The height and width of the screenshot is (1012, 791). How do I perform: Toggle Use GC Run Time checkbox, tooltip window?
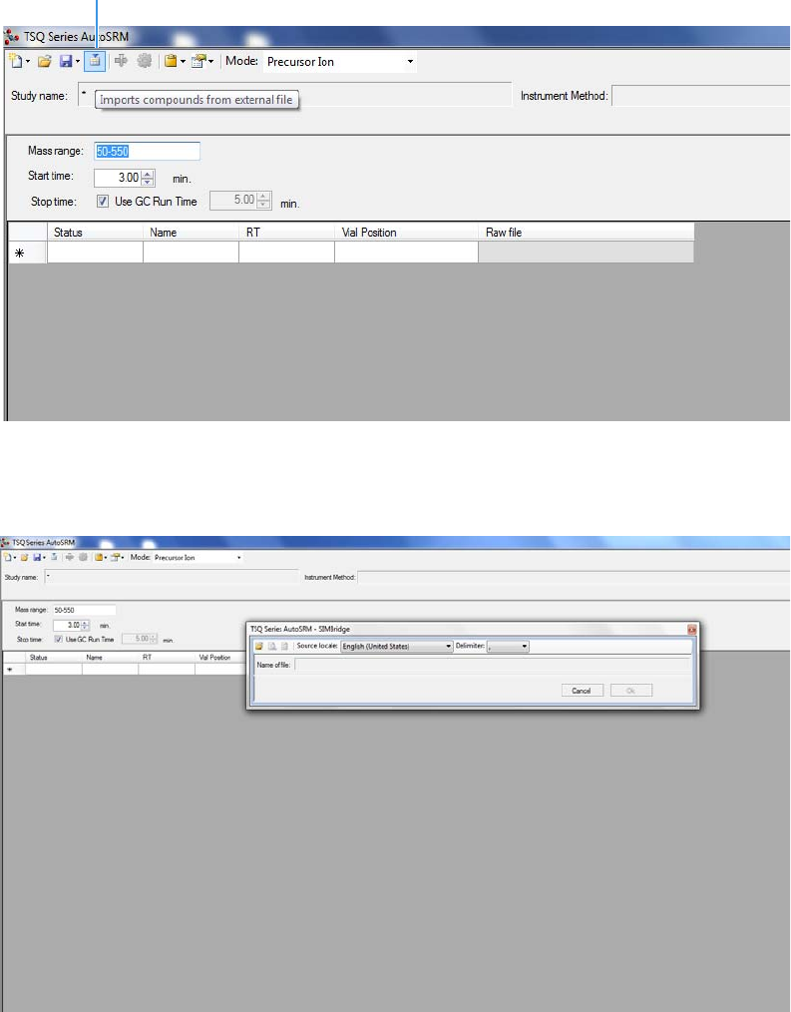click(102, 201)
